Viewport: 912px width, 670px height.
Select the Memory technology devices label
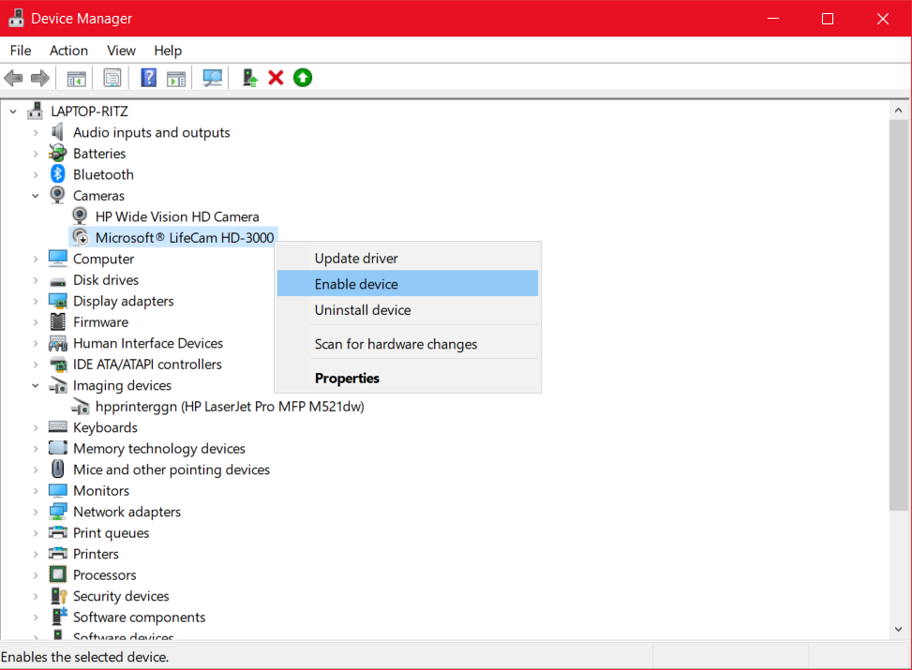click(159, 449)
